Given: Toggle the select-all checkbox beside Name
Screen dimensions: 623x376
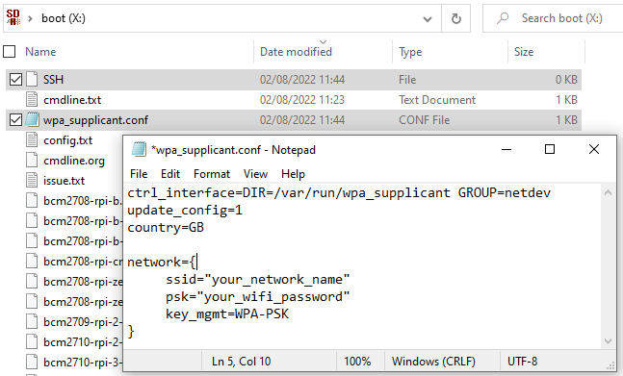Looking at the screenshot, I should (x=9, y=52).
